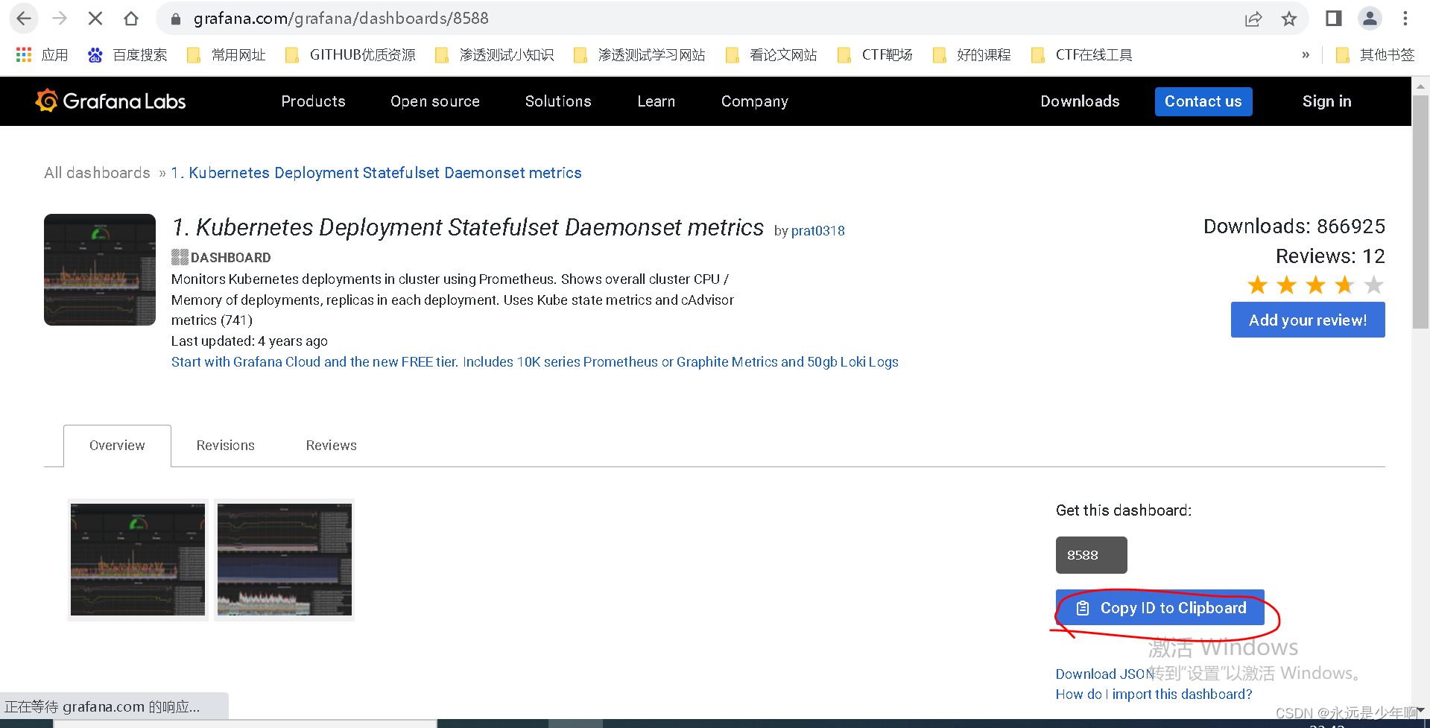Image resolution: width=1430 pixels, height=728 pixels.
Task: Click the grey fifth rating star
Action: coord(1373,285)
